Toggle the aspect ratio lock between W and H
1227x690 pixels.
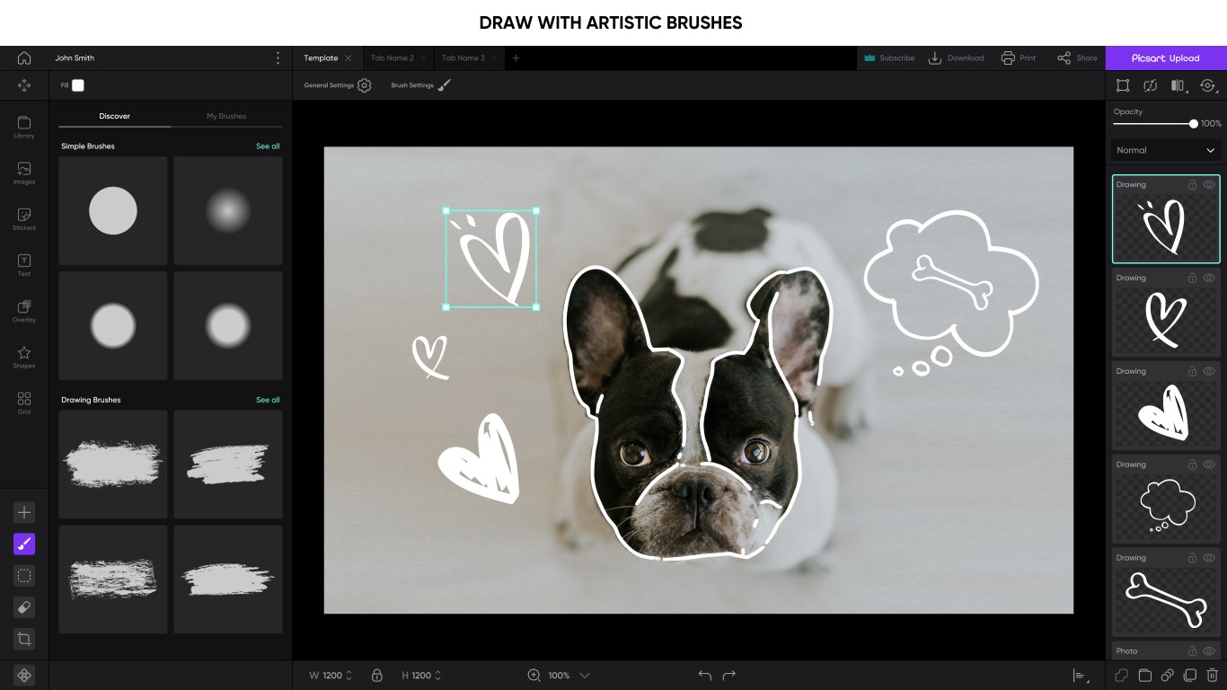377,676
